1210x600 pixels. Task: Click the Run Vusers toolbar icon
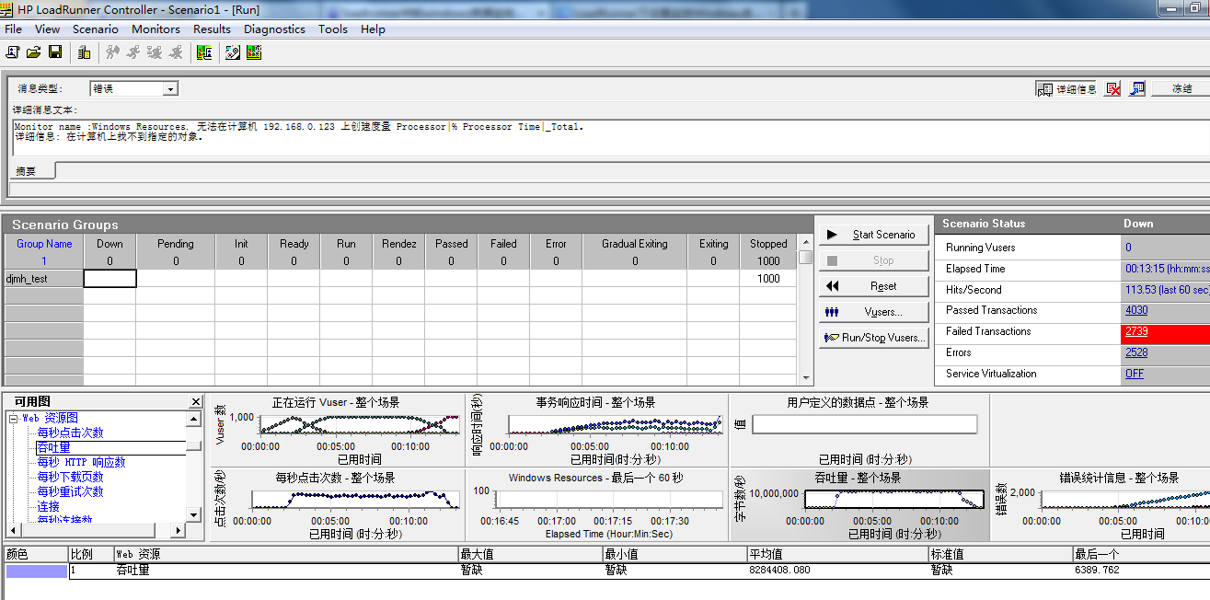pos(133,52)
